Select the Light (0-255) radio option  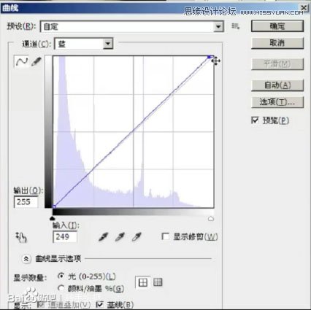(x=61, y=276)
